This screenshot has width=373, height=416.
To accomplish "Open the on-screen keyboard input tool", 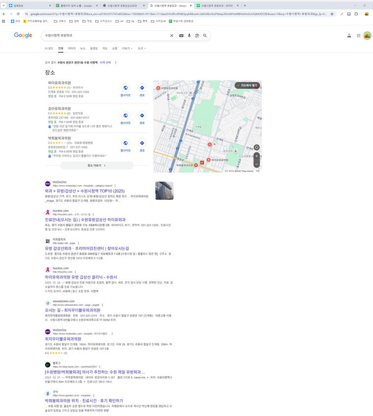I will click(x=181, y=36).
